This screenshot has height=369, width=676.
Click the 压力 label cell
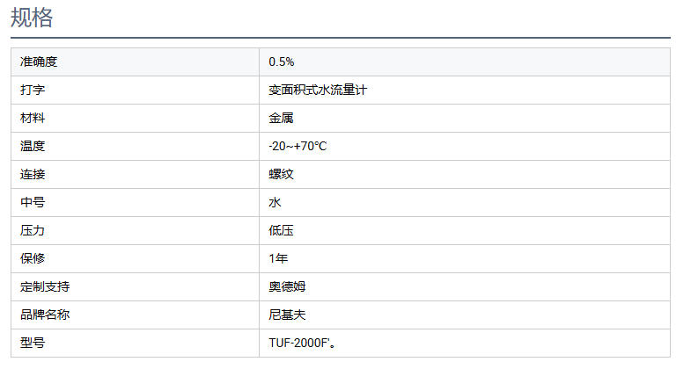pyautogui.click(x=33, y=230)
